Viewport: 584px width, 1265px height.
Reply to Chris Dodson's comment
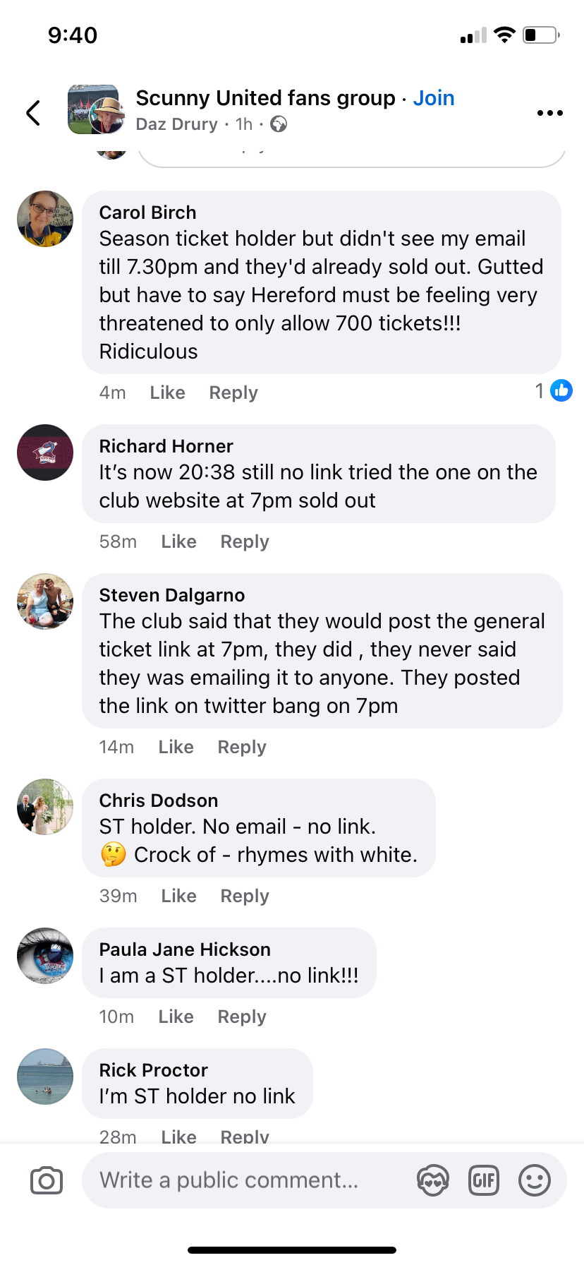click(x=245, y=896)
